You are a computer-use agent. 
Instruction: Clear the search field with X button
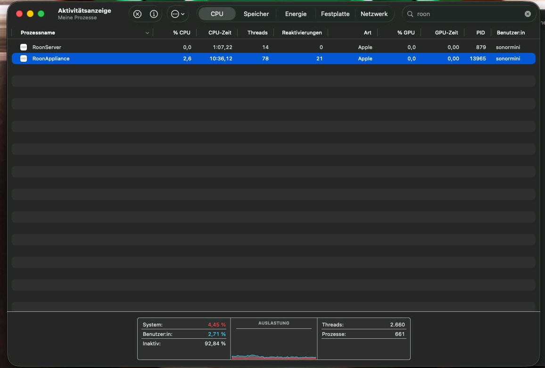tap(528, 14)
